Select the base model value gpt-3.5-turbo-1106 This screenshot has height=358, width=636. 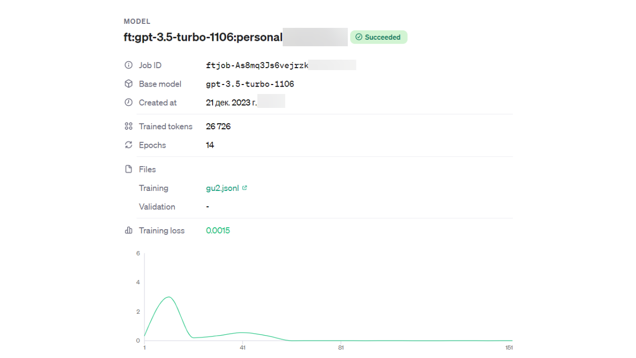[x=250, y=84]
